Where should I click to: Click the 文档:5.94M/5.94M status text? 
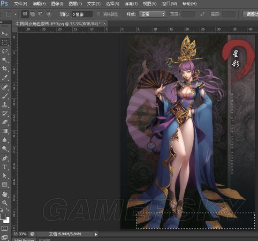[x=65, y=234]
